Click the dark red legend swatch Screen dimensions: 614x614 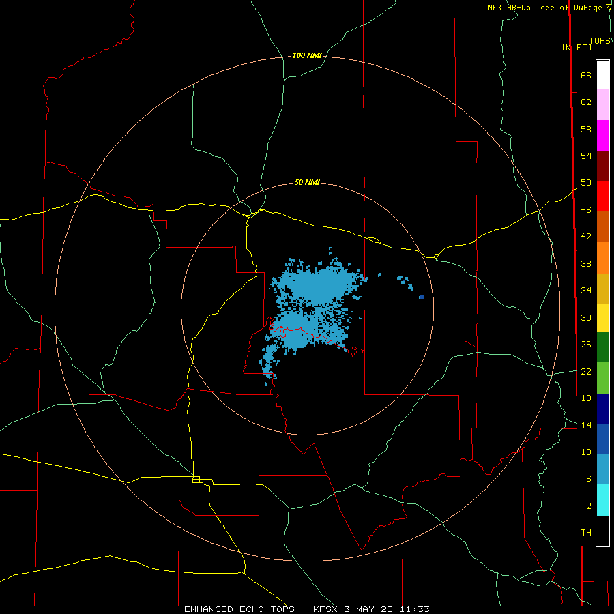(602, 166)
